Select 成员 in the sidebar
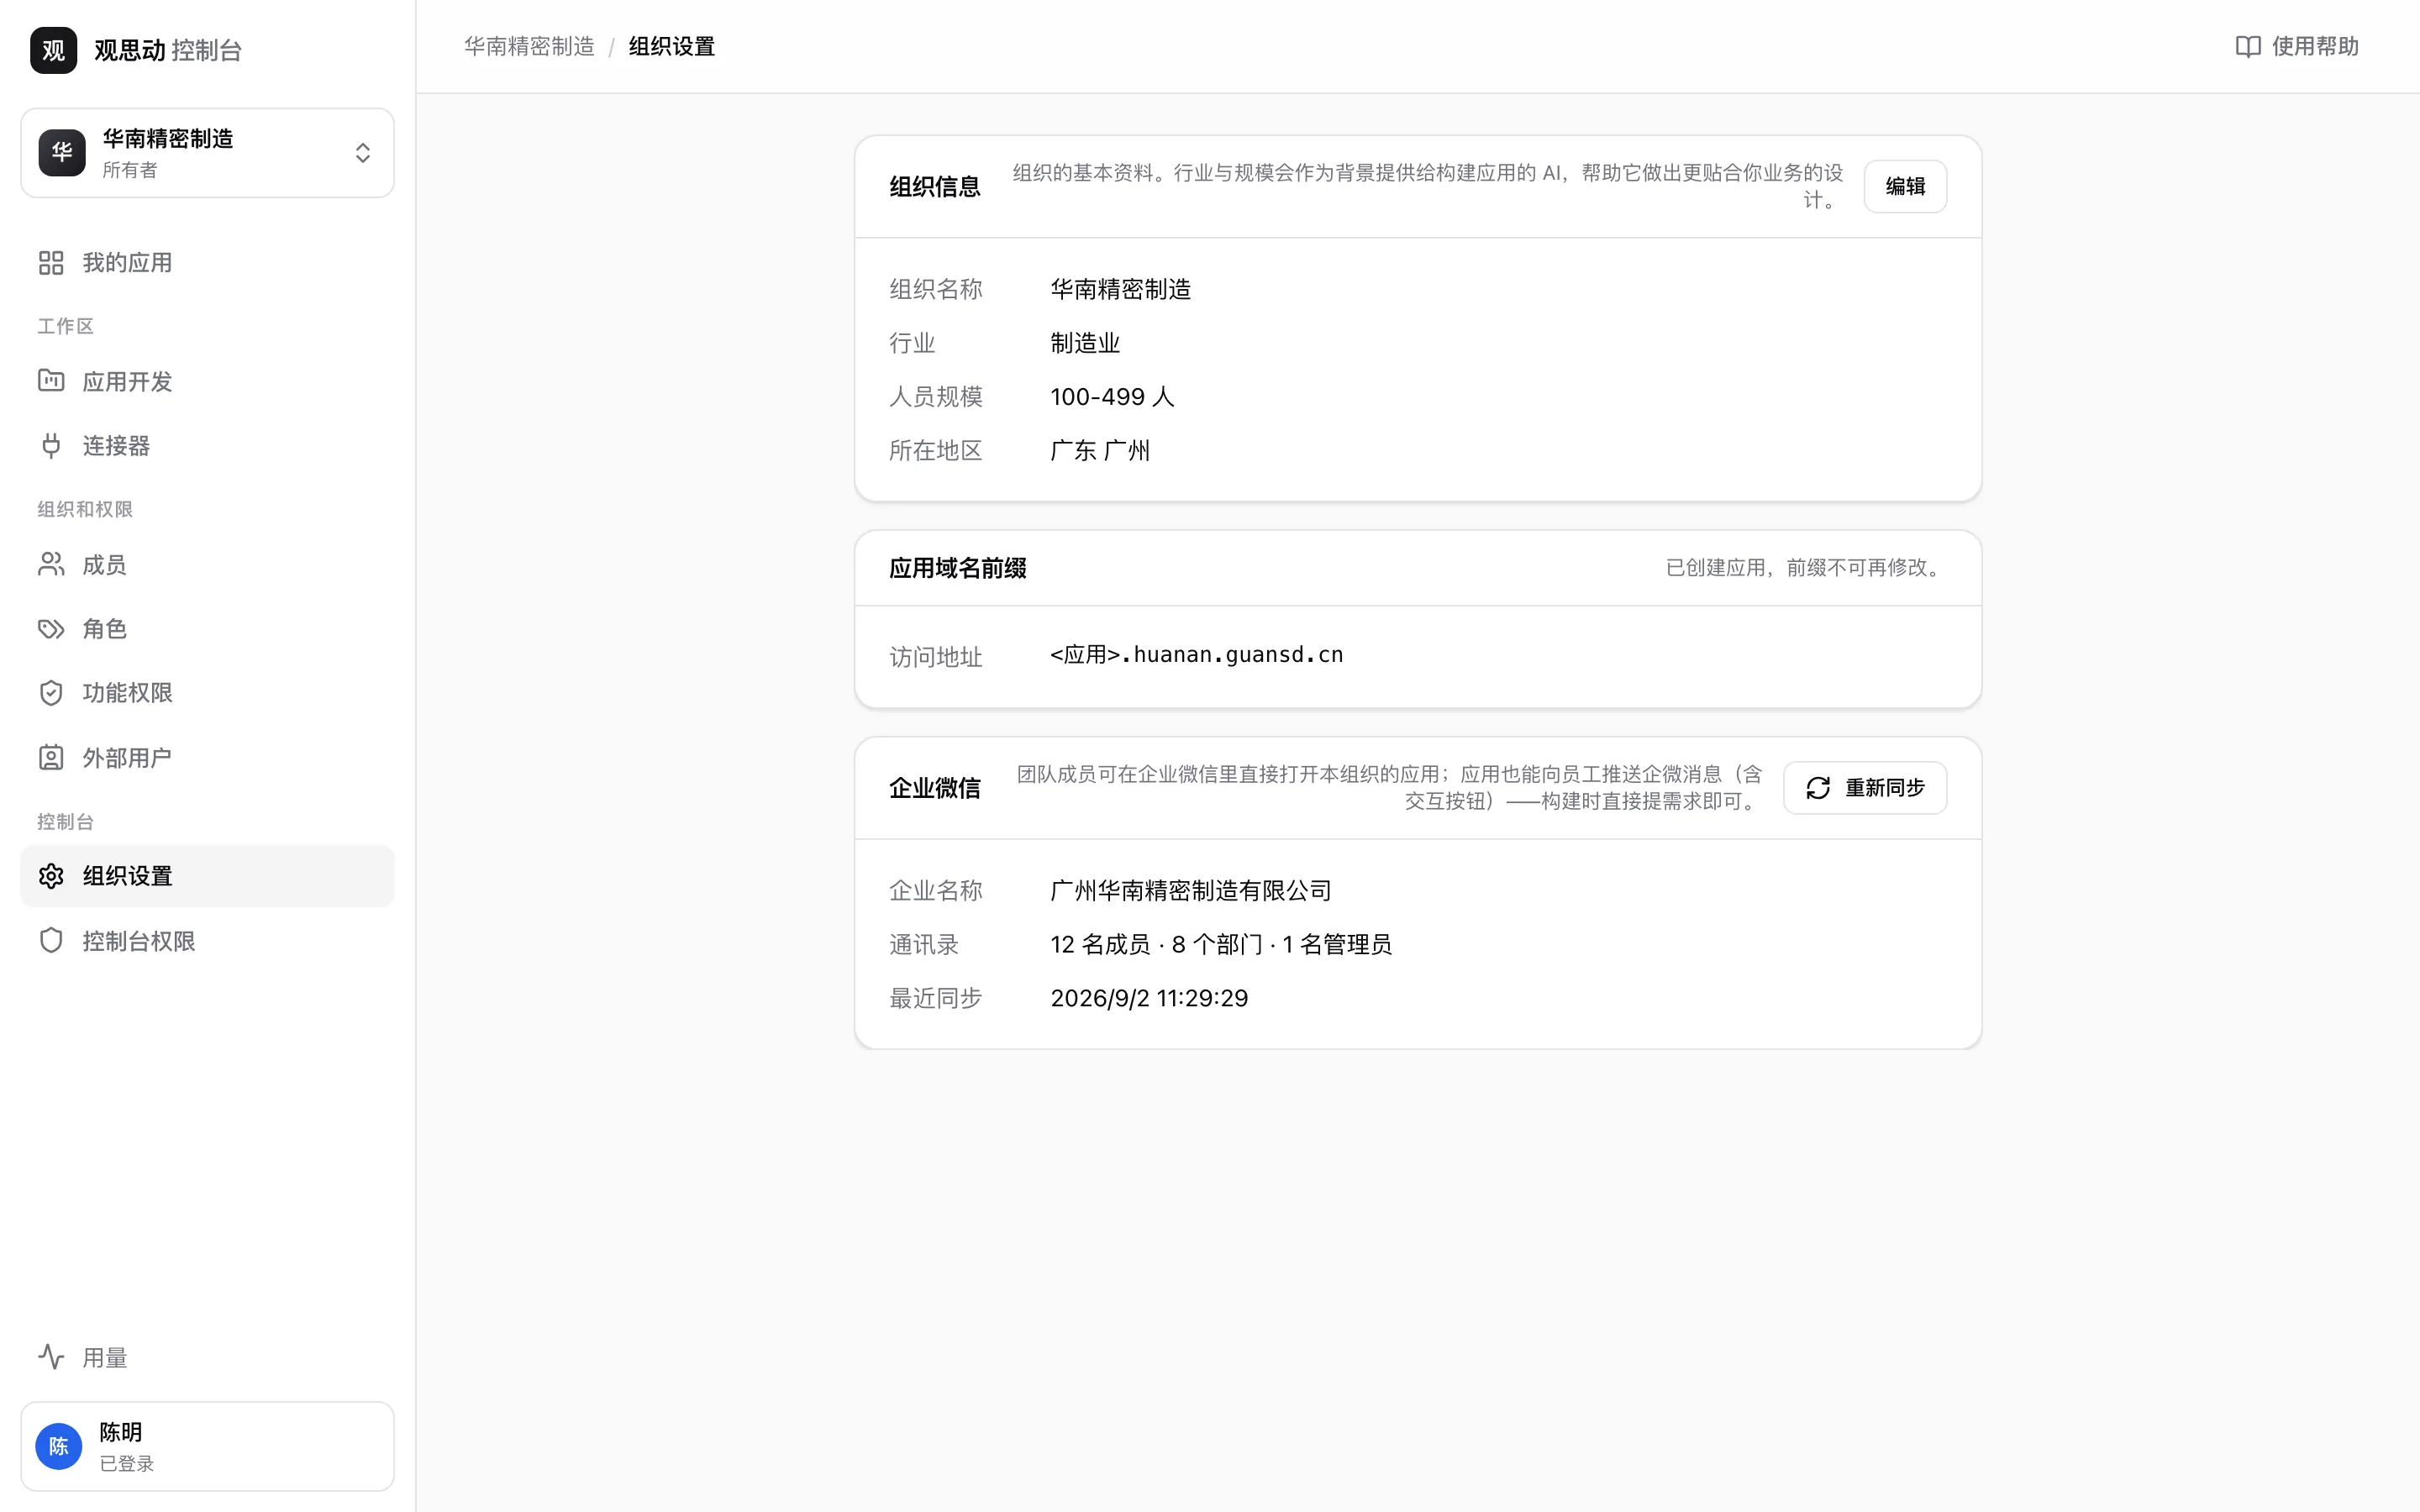The width and height of the screenshot is (2420, 1512). click(208, 565)
